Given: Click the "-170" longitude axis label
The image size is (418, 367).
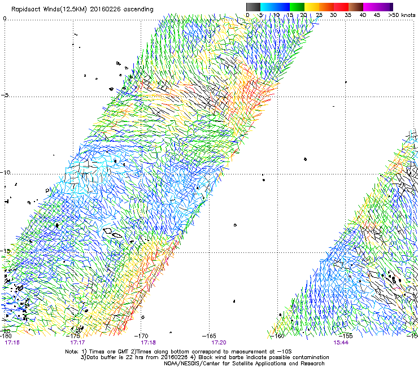Looking at the screenshot, I should 141,336.
